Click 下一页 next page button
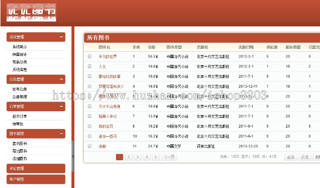Image resolution: width=320 pixels, height=188 pixels. tap(169, 157)
